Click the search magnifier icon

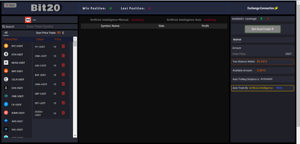4,26
